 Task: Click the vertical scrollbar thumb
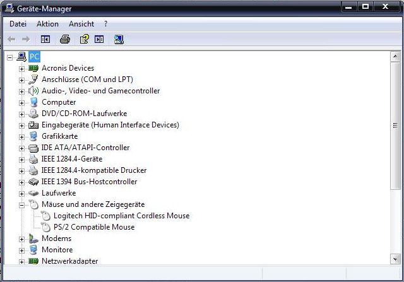[395, 126]
